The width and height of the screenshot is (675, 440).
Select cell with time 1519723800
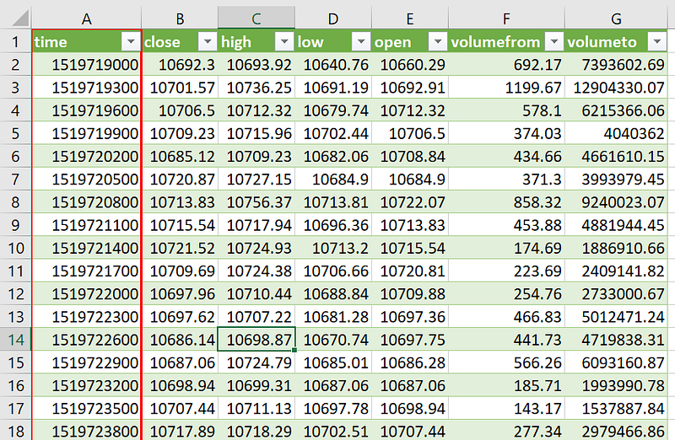pyautogui.click(x=87, y=431)
